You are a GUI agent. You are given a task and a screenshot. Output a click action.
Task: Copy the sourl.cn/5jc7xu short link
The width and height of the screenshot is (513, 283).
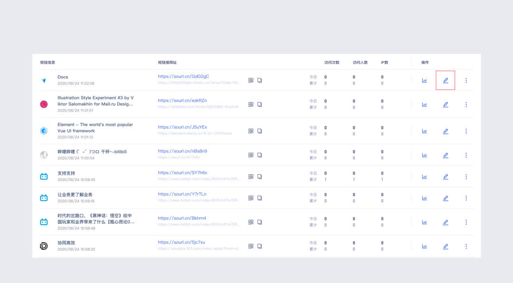click(x=260, y=246)
